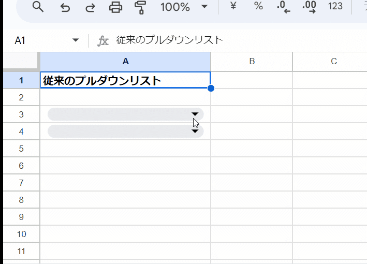Open more number formats (123)
The width and height of the screenshot is (367, 264).
335,6
